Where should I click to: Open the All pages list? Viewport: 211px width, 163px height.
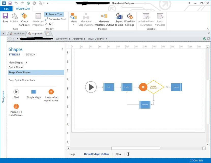(118, 154)
